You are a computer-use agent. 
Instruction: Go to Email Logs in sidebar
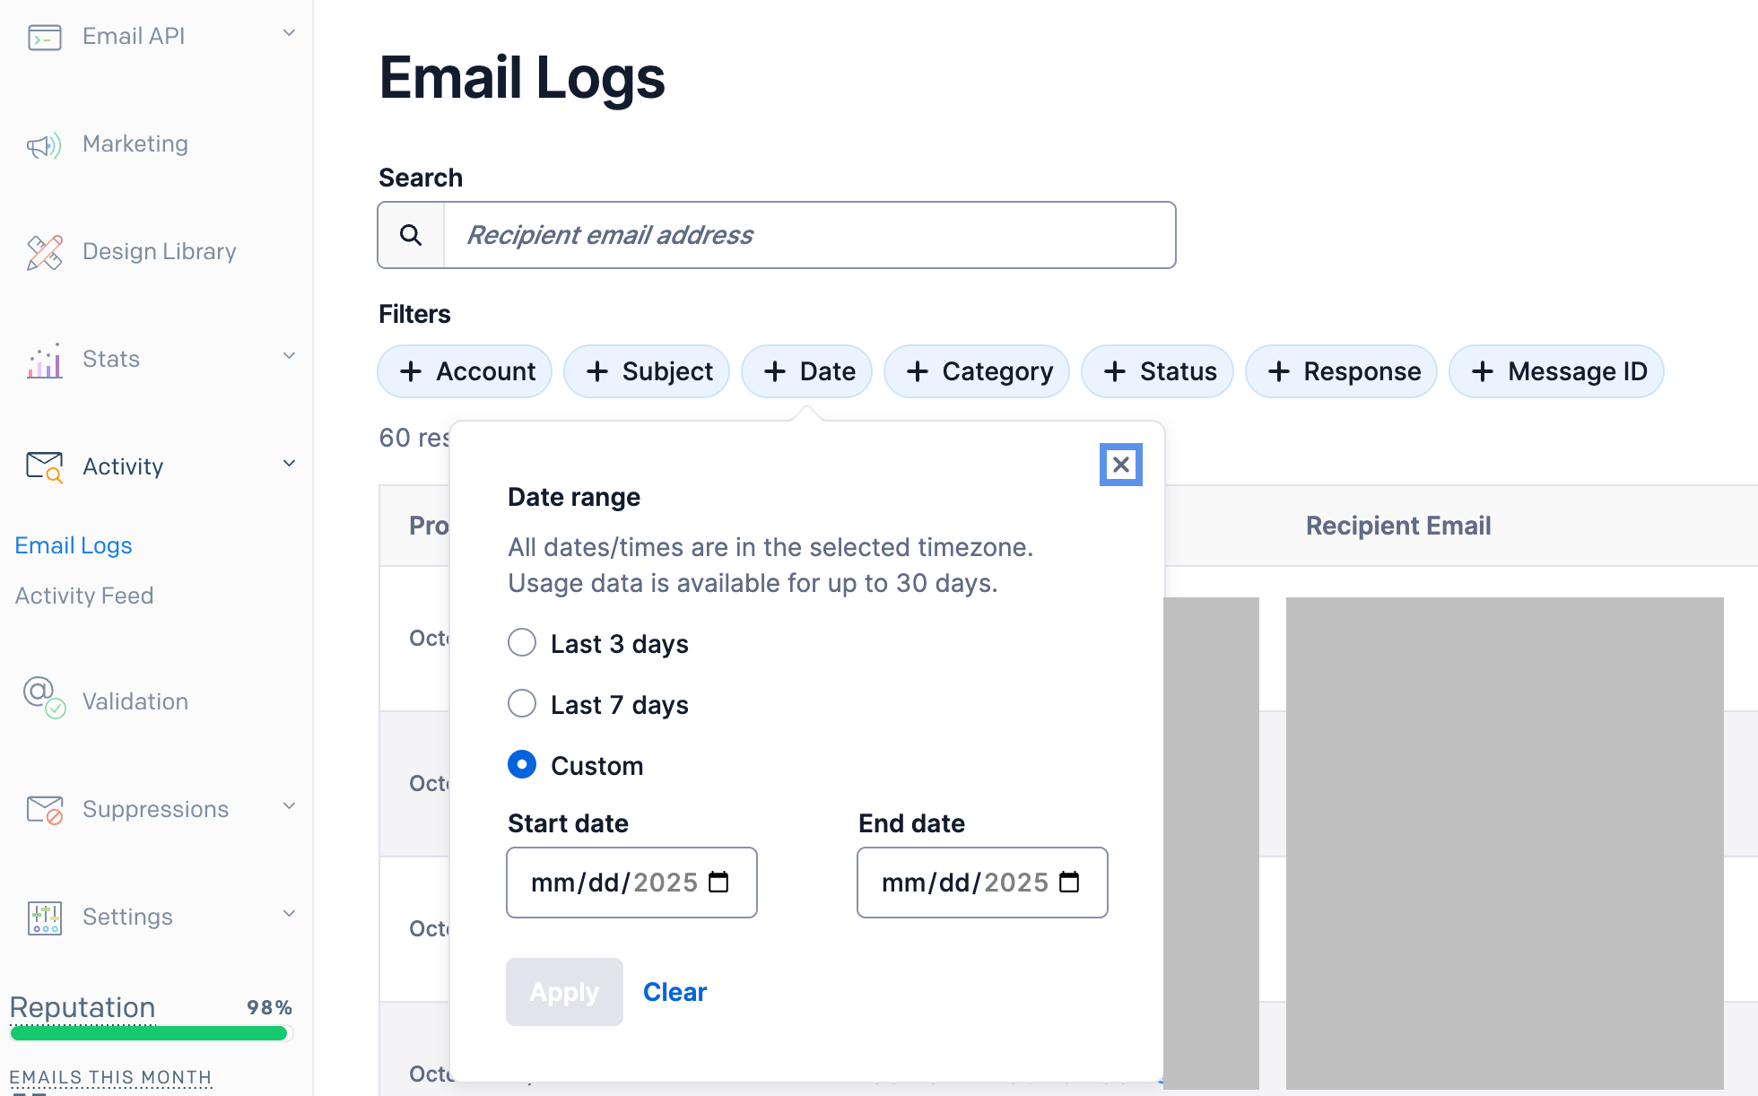[74, 545]
